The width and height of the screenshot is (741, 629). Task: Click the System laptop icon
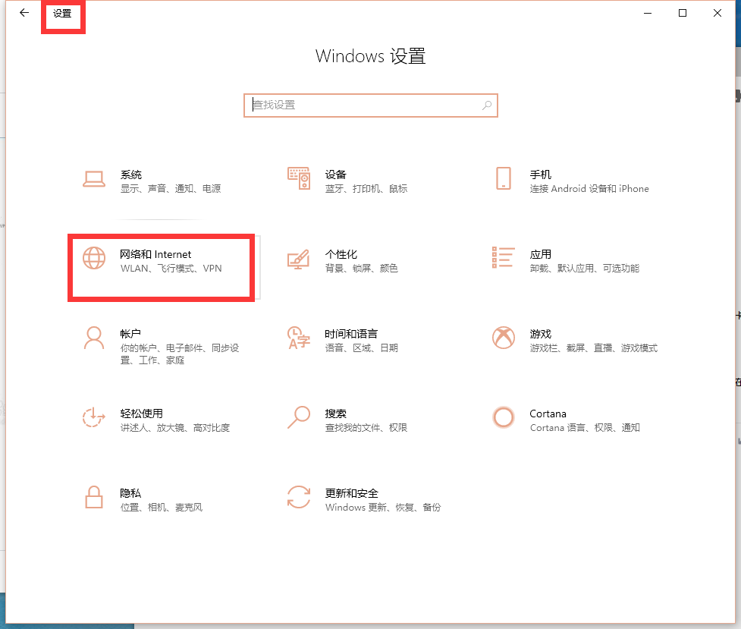(94, 179)
